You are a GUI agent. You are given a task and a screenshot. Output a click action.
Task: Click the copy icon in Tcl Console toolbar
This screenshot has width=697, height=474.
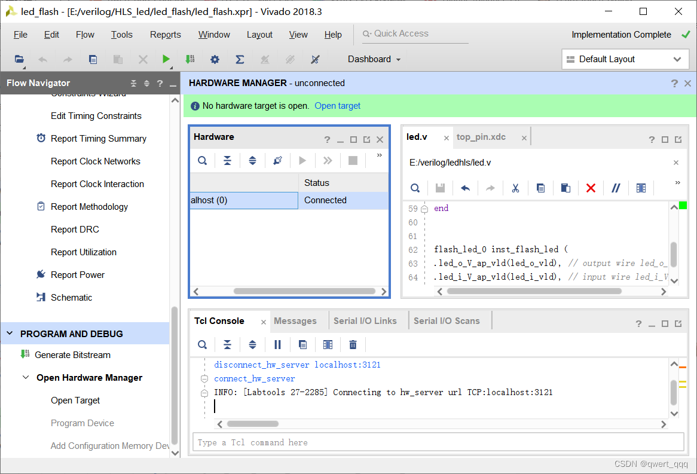[x=302, y=345]
